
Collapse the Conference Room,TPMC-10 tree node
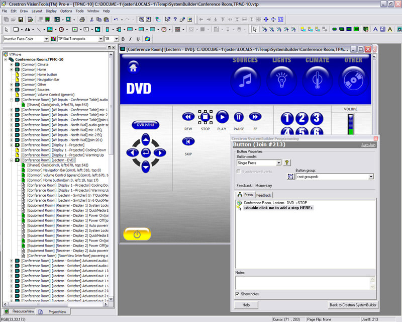coord(6,59)
